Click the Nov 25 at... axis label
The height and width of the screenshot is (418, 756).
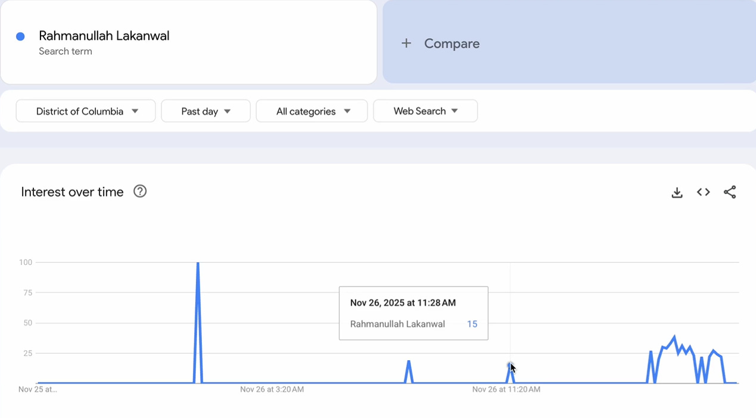tap(38, 389)
